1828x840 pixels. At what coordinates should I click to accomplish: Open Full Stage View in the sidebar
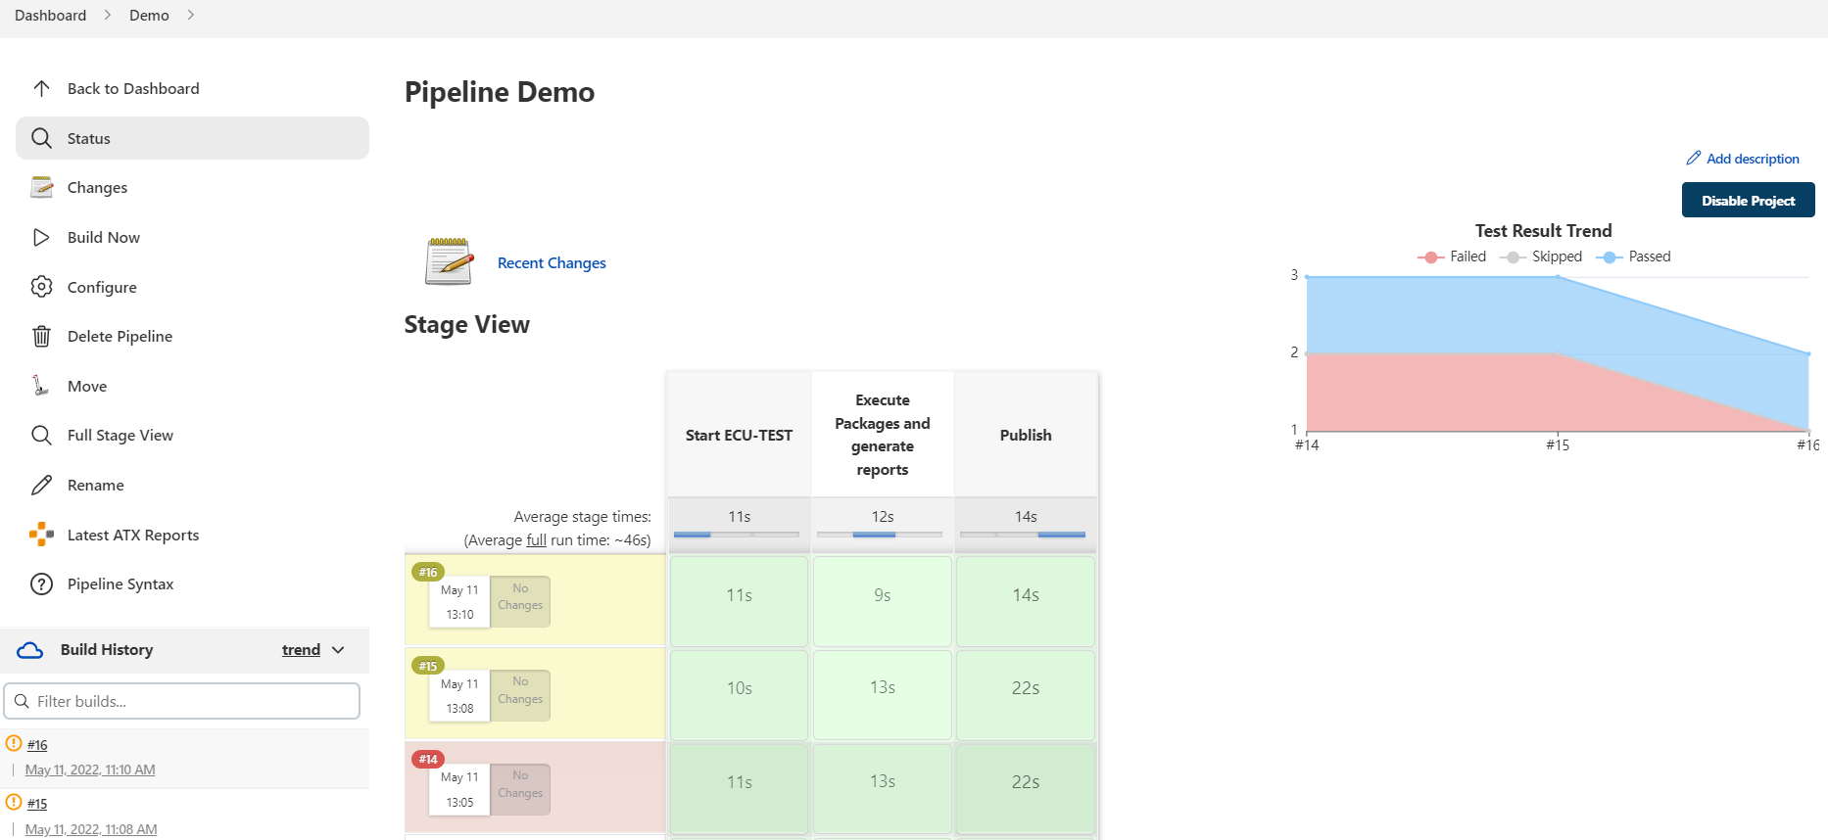tap(192, 435)
